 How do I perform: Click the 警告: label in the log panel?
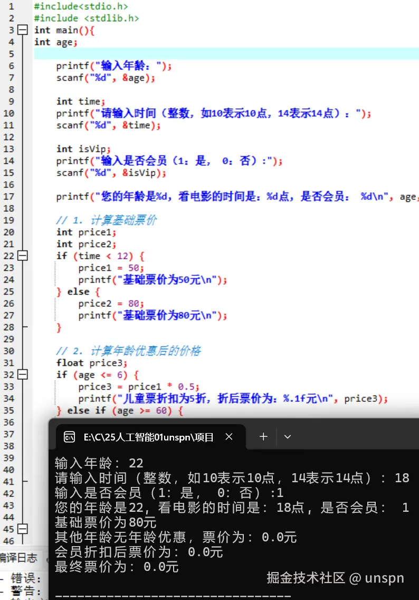point(25,590)
